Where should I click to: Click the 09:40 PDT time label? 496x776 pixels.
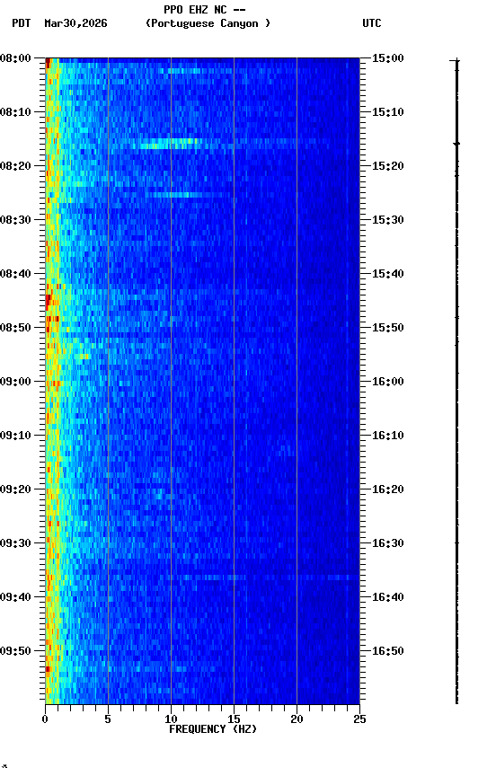coord(15,597)
